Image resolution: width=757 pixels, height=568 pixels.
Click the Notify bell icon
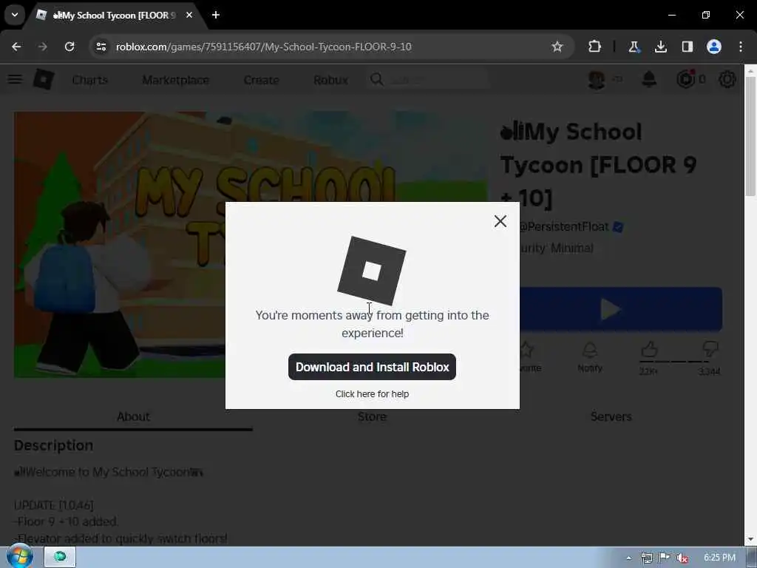pyautogui.click(x=590, y=350)
